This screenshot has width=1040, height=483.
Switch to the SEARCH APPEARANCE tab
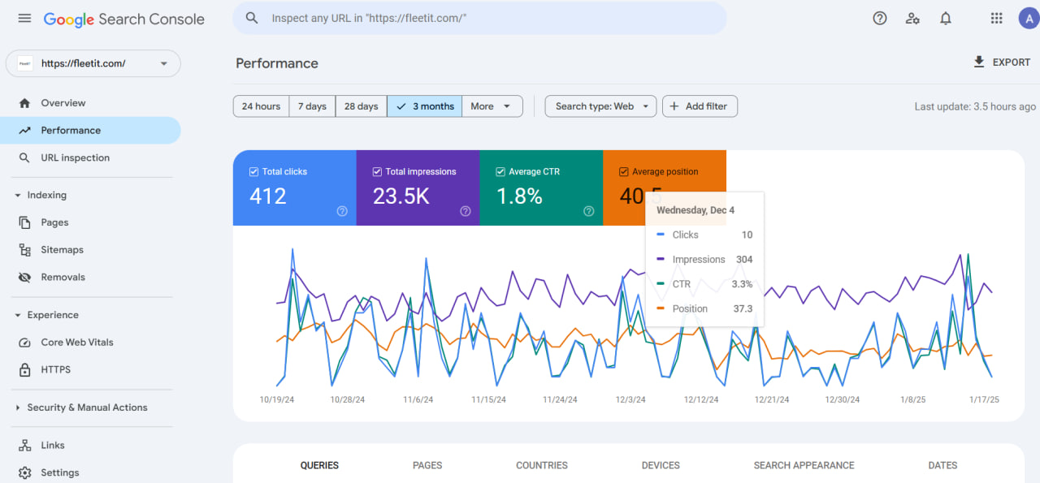tap(804, 465)
